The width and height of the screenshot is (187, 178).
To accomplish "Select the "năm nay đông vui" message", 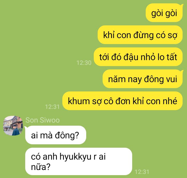I will point(143,79).
